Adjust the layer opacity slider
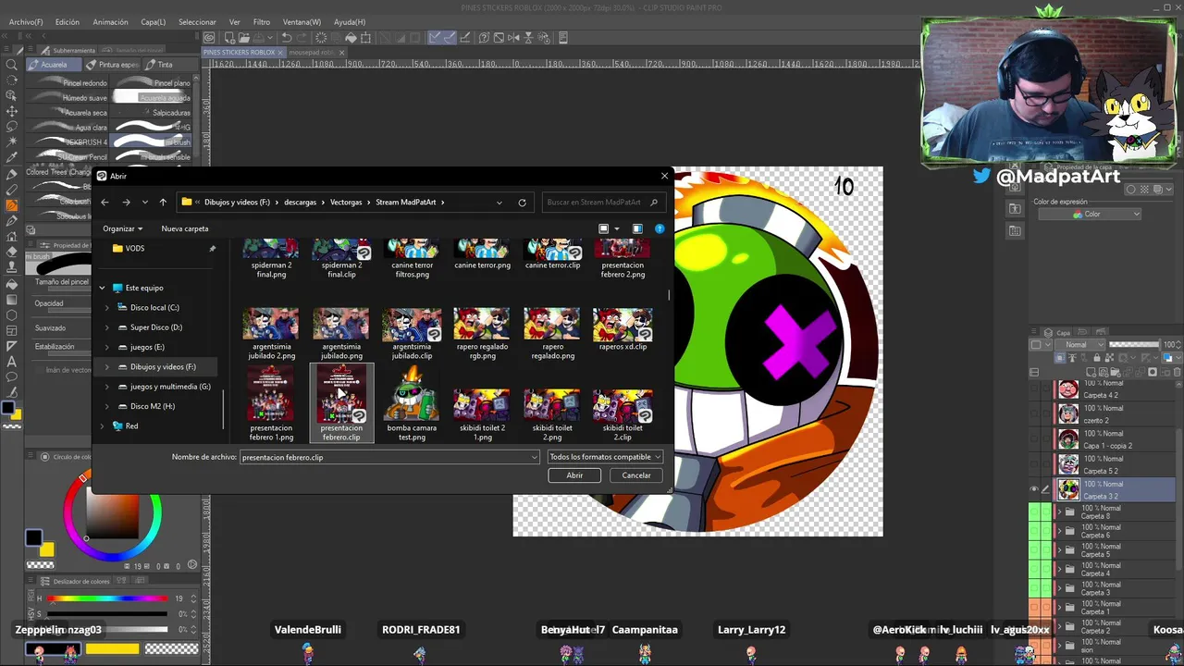This screenshot has height=666, width=1184. coord(1136,344)
